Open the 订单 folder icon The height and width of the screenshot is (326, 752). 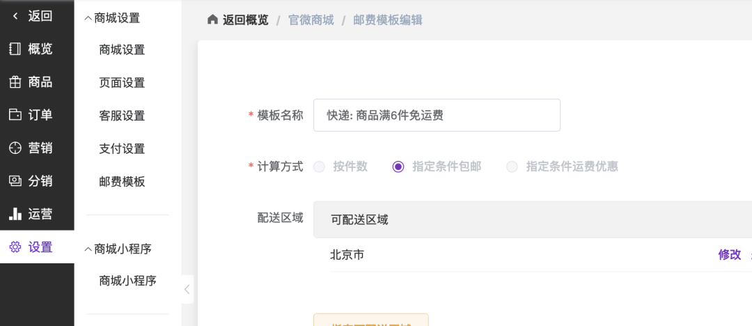tap(15, 115)
